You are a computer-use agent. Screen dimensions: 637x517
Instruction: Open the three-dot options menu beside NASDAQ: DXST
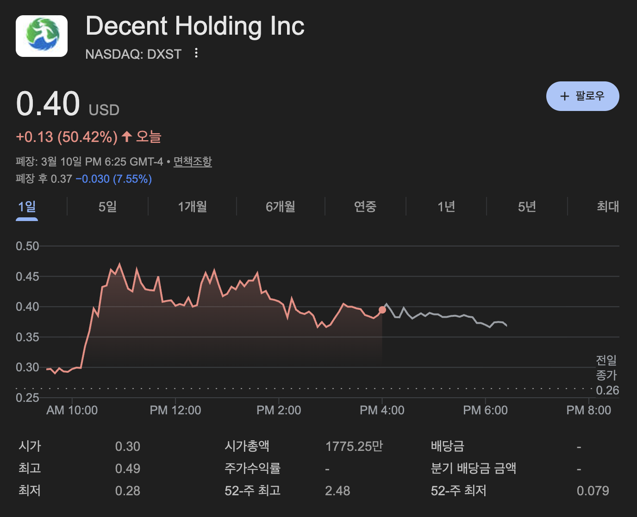196,53
